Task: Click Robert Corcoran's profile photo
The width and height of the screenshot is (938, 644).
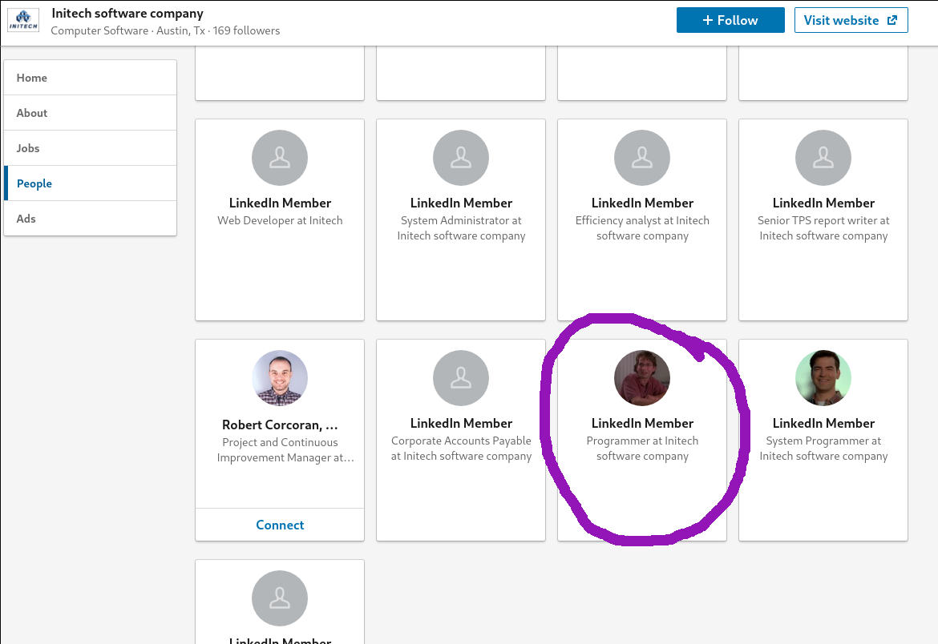Action: 280,378
